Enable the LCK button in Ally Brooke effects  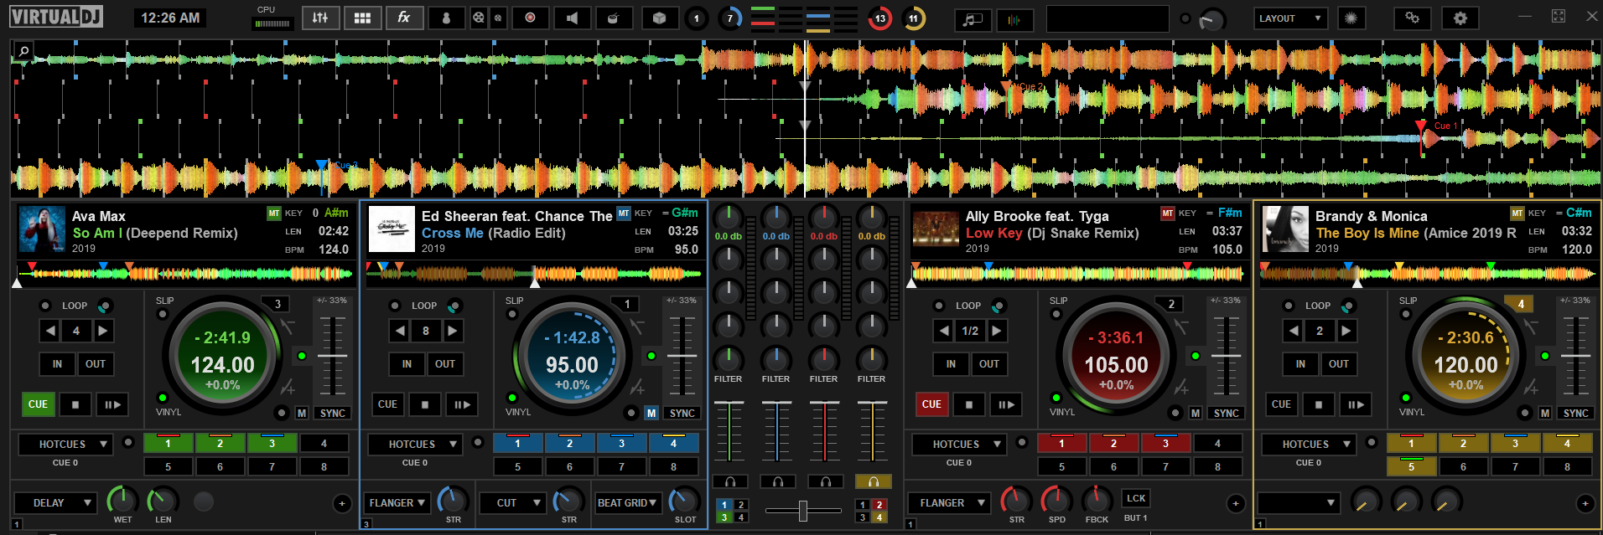[x=1136, y=498]
